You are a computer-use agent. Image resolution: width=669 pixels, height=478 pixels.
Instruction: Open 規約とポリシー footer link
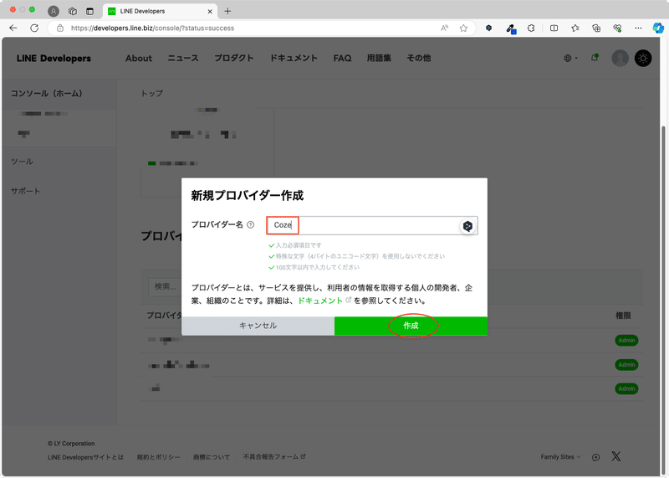[x=158, y=457]
